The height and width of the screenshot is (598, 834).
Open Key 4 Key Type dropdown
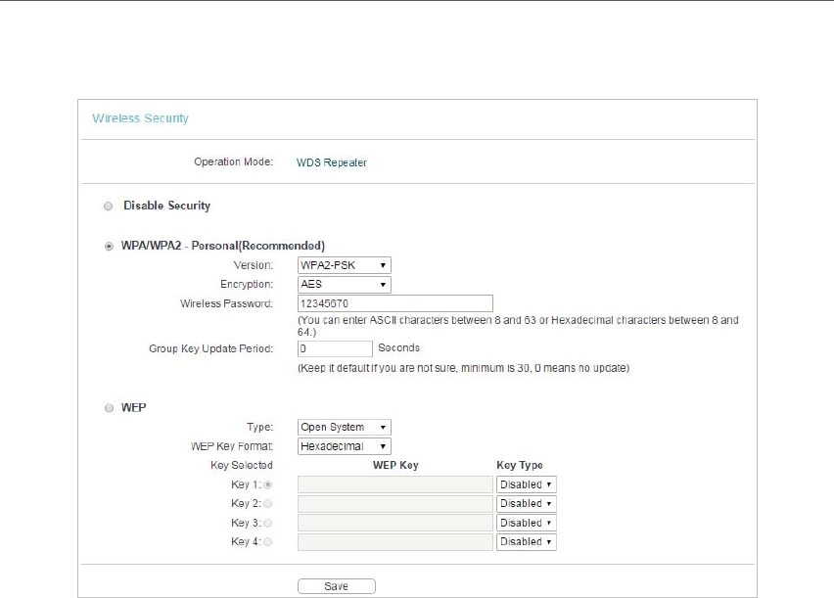526,541
